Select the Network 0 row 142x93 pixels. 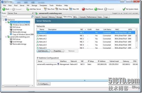coord(86,33)
